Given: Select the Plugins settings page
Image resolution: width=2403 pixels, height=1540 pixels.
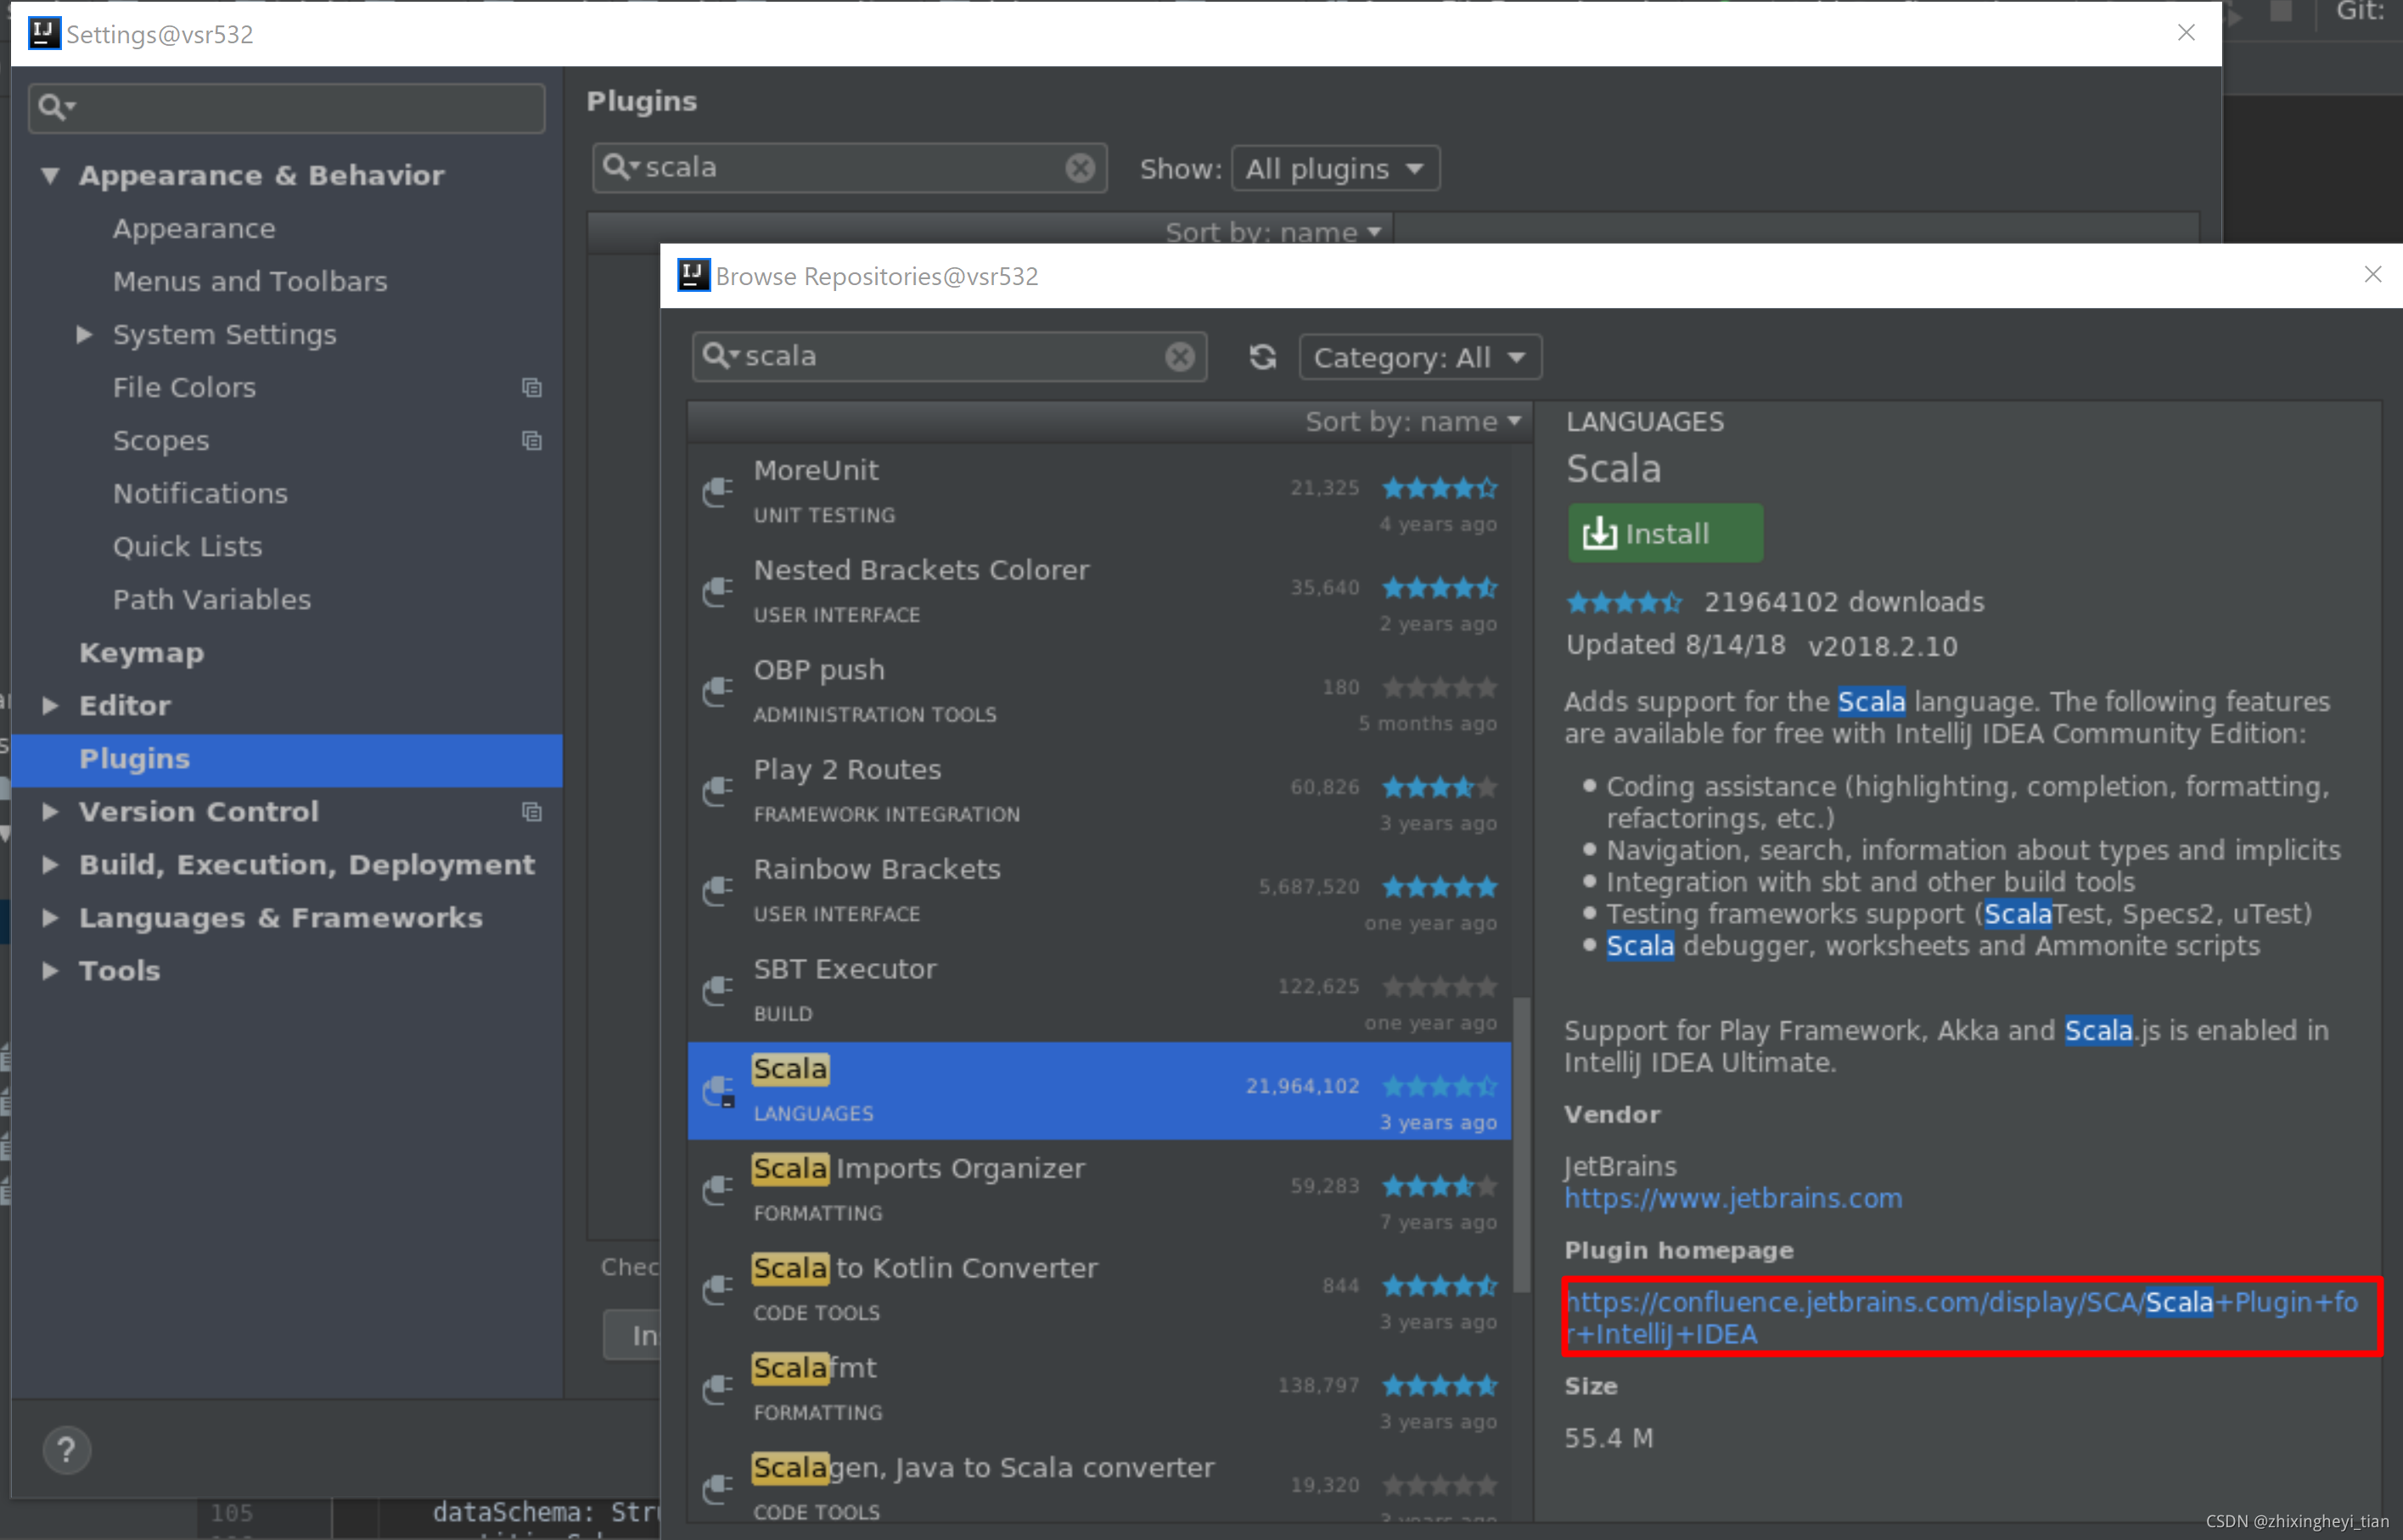Looking at the screenshot, I should [287, 760].
